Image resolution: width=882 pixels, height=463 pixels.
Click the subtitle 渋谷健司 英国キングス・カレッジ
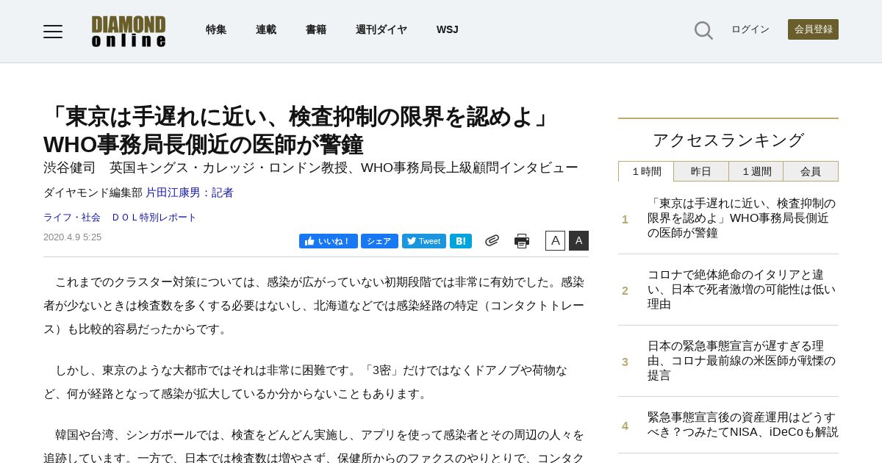click(311, 168)
